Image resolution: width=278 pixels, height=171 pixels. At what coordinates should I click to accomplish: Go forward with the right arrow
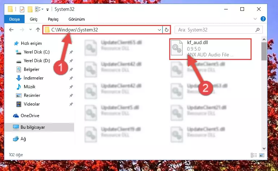[x=22, y=30]
